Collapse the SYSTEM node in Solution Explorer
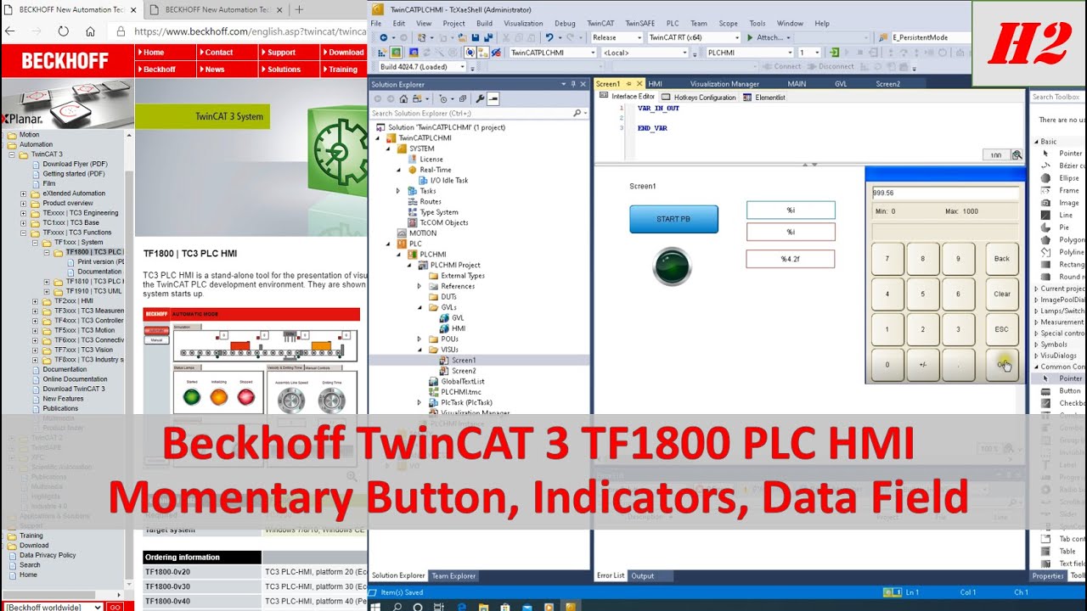1087x611 pixels. pyautogui.click(x=389, y=149)
